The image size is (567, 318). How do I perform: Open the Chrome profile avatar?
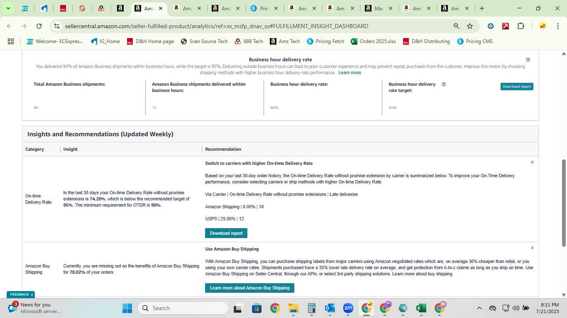coord(543,26)
